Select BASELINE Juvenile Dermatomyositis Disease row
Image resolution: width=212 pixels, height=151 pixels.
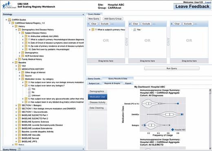coord(42,125)
